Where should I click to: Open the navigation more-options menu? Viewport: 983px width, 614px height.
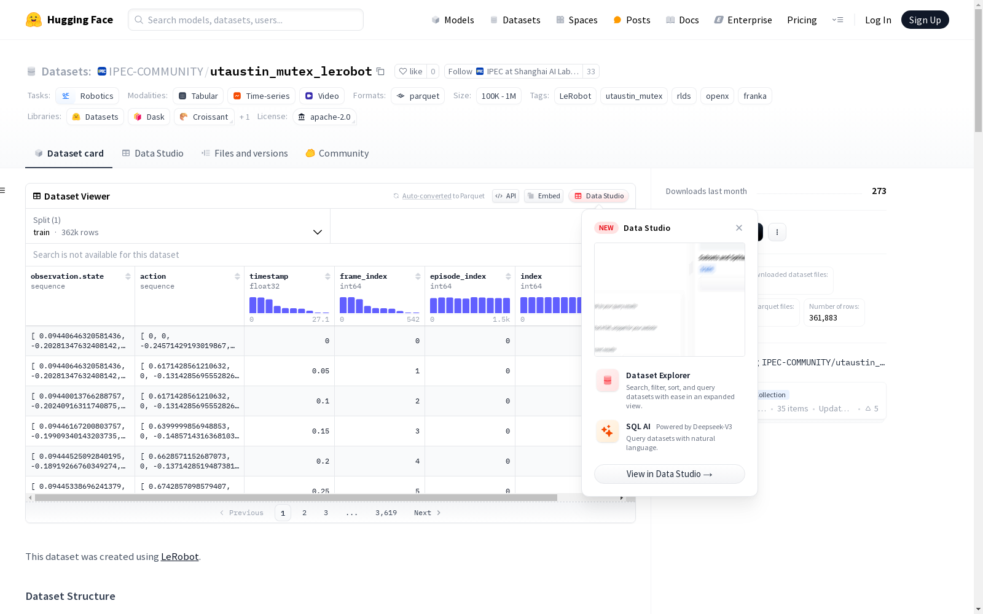(837, 20)
